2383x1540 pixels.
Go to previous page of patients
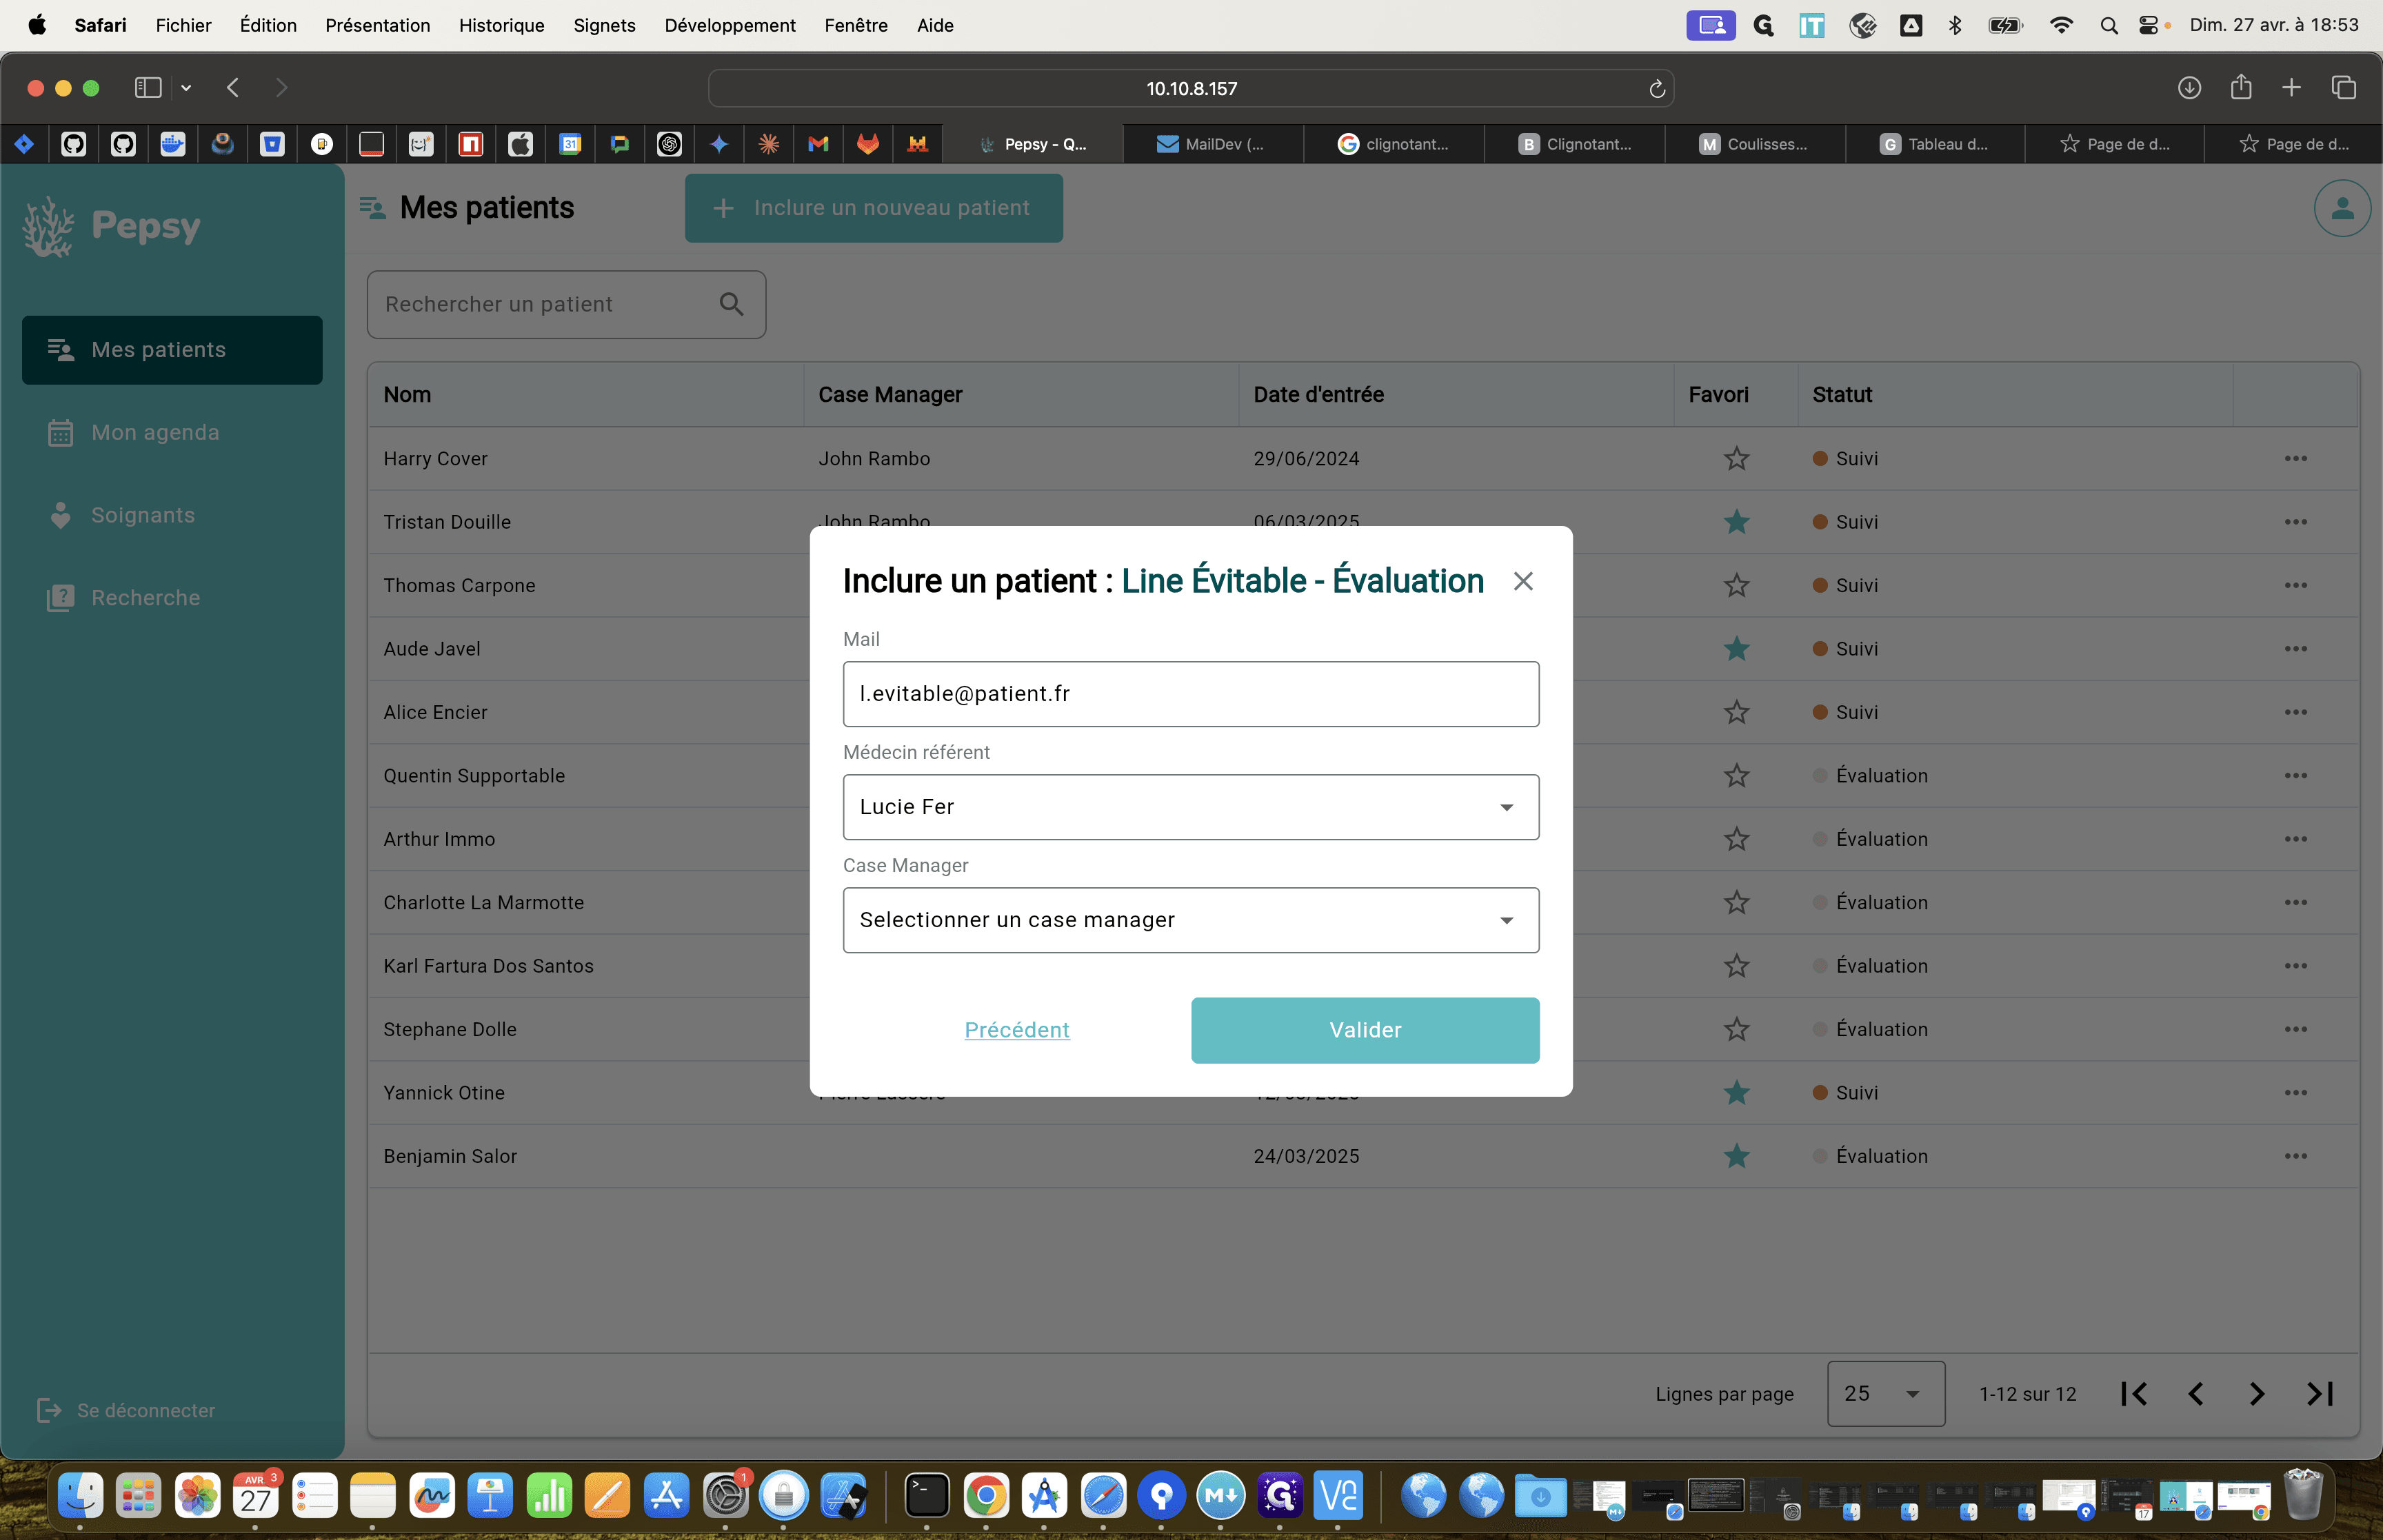pyautogui.click(x=2195, y=1394)
